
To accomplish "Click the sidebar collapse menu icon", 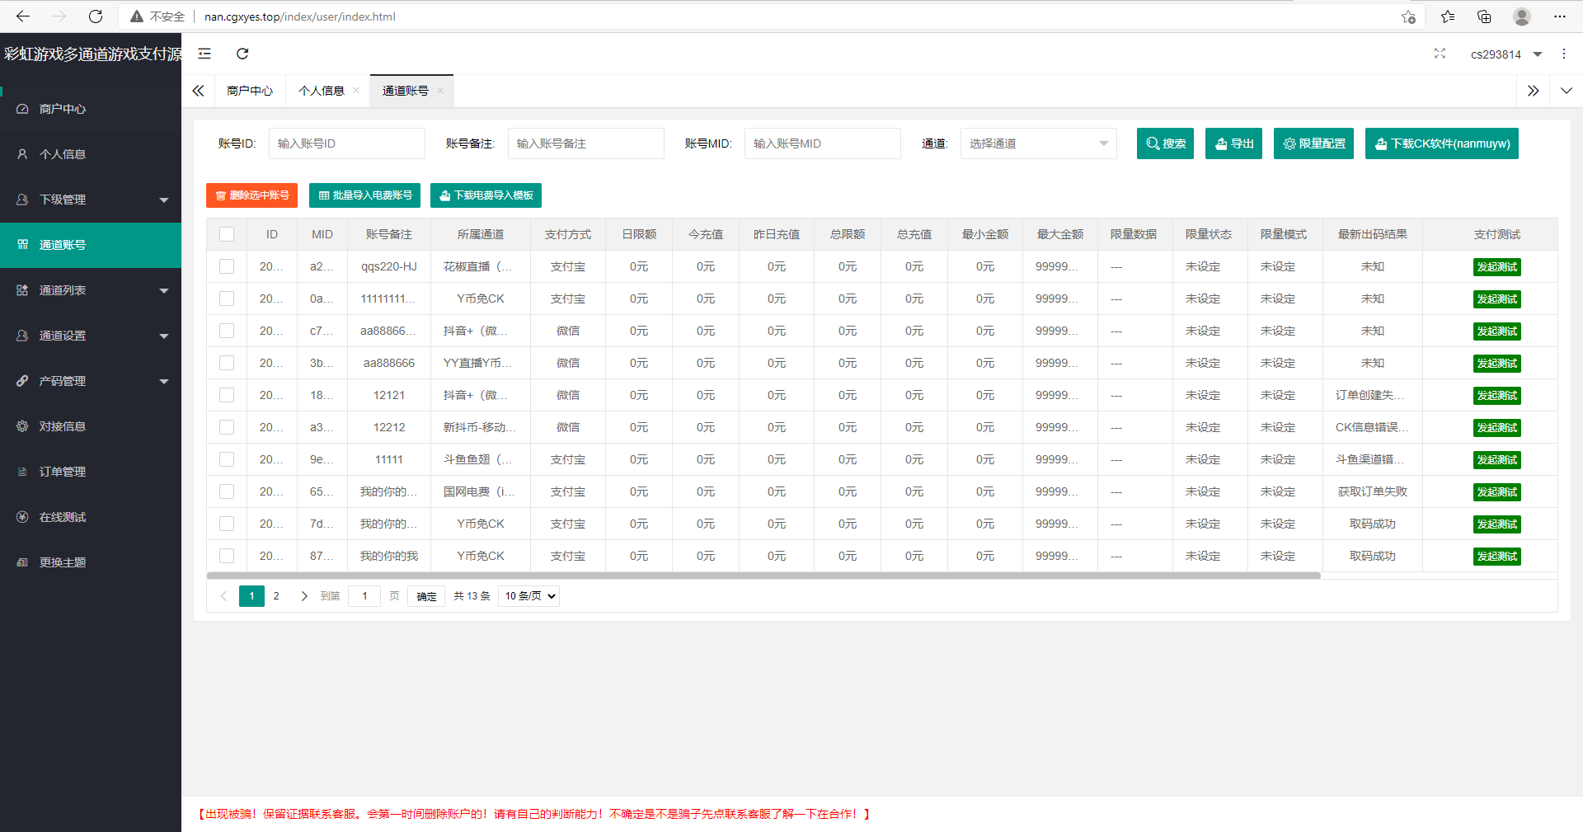I will click(x=204, y=54).
